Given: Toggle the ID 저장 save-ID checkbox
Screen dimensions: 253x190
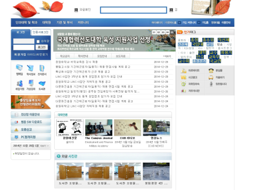Looking at the screenshot, I should pos(38,41).
